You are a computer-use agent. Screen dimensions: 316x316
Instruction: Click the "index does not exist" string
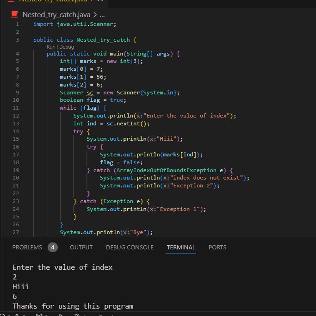coord(207,178)
